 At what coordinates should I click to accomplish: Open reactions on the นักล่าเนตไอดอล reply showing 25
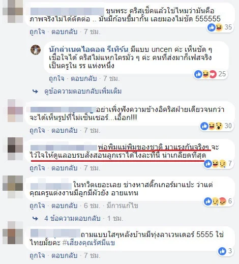[210, 74]
